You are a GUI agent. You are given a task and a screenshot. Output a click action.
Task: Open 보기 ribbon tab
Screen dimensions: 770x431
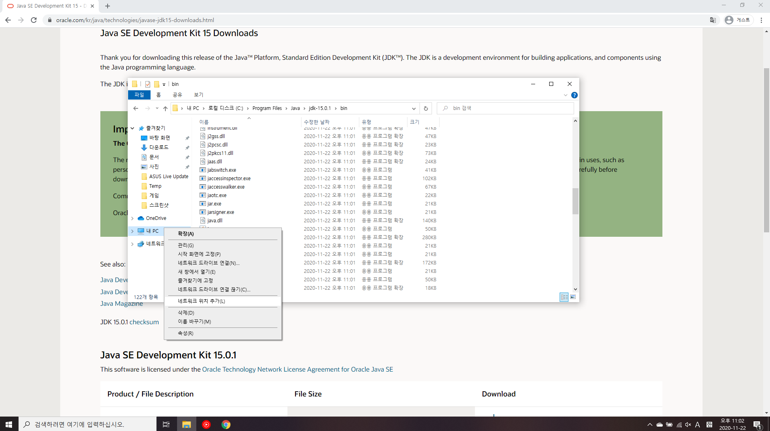[199, 95]
